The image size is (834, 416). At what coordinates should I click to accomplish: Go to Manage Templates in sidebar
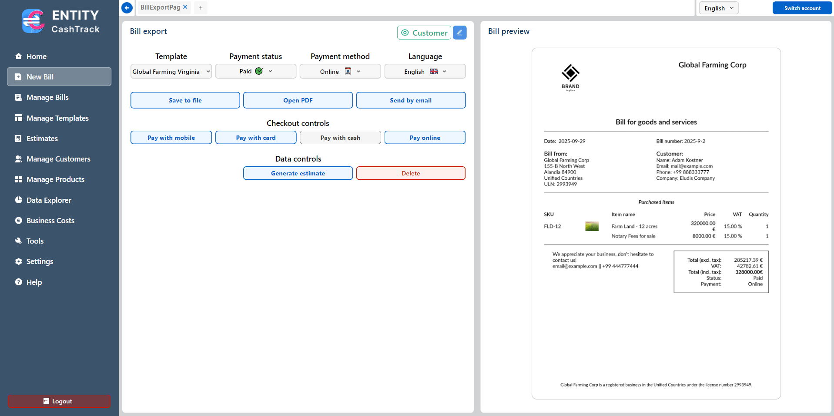coord(57,118)
